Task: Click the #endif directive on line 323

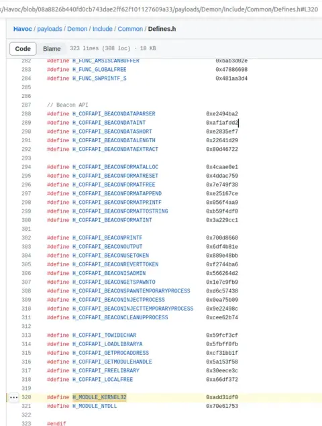Action: (x=56, y=423)
